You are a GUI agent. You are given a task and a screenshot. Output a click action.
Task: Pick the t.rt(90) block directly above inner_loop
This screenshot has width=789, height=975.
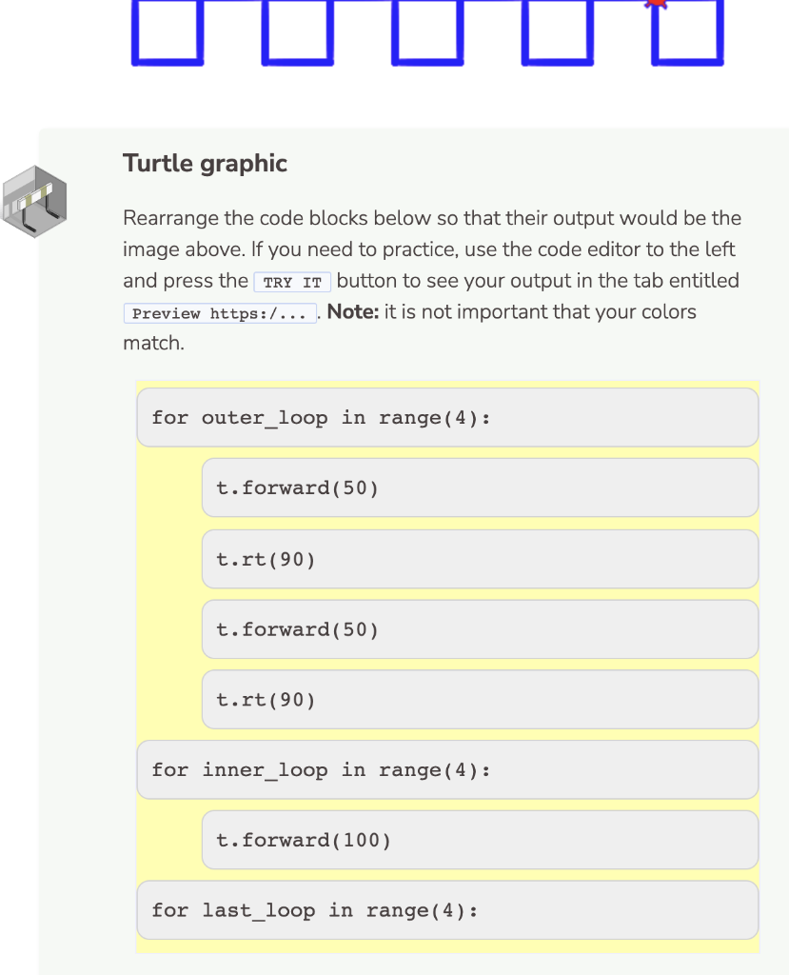tap(480, 700)
